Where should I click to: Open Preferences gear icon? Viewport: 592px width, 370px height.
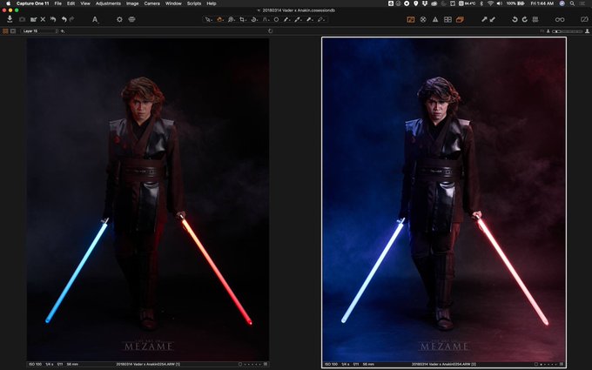pyautogui.click(x=119, y=19)
